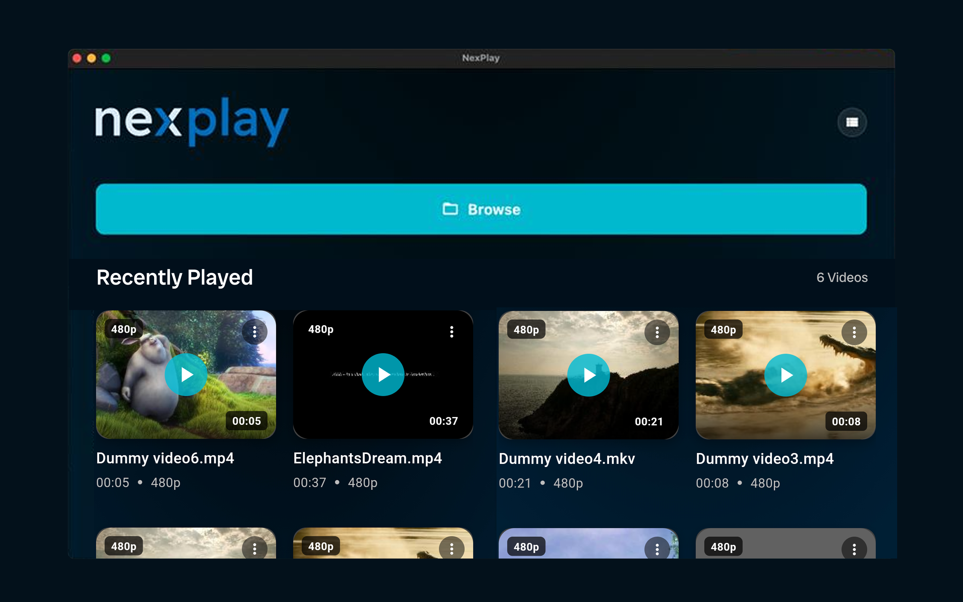This screenshot has width=963, height=602.
Task: Click 00:21 duration badge on thumbnail
Action: coord(649,422)
